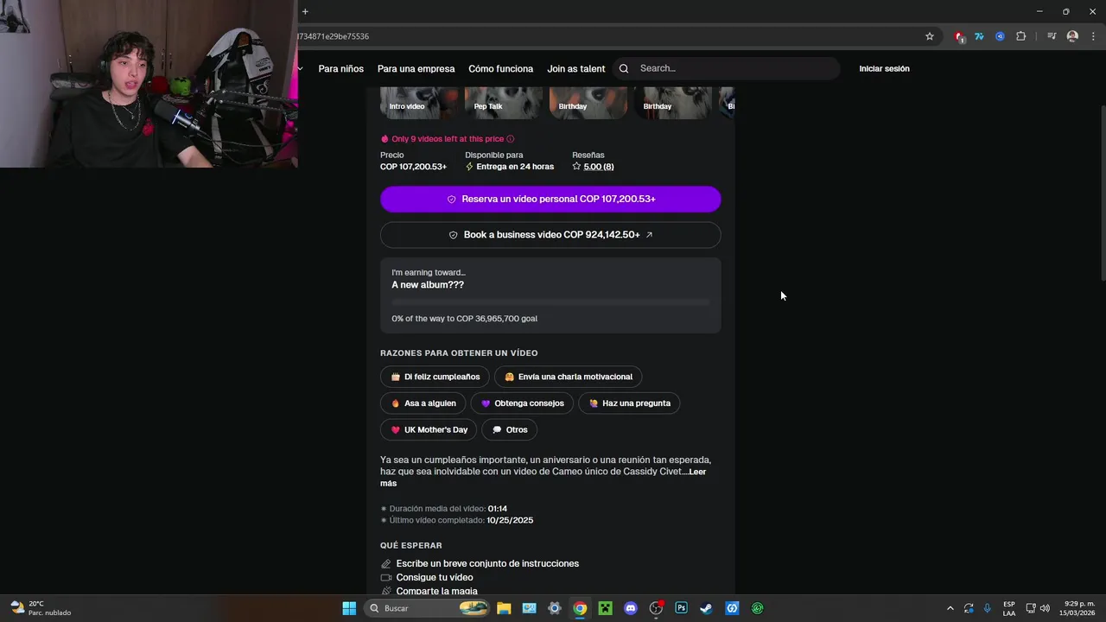Viewport: 1106px width, 622px height.
Task: Go to Cómo funciona
Action: click(x=500, y=68)
